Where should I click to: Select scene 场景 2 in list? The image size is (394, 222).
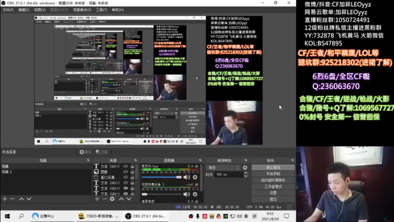[x=46, y=172]
